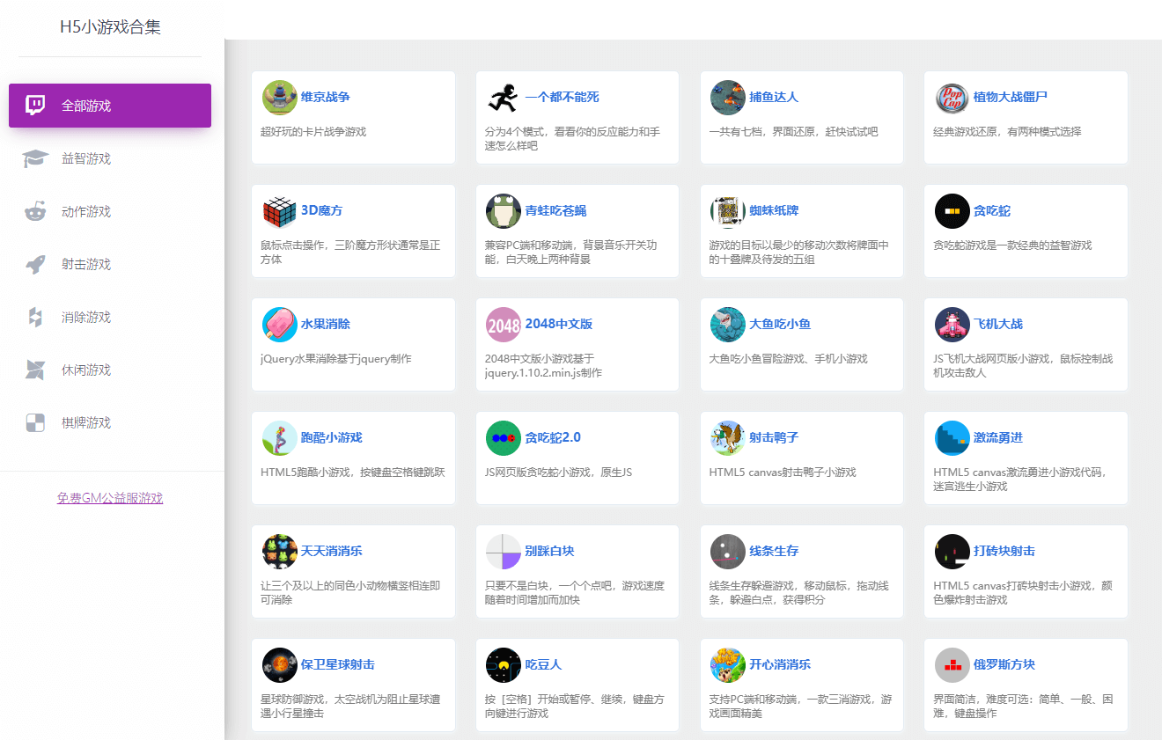The width and height of the screenshot is (1162, 740).
Task: Click the 3D魔方 Rubik's cube icon
Action: pyautogui.click(x=279, y=211)
